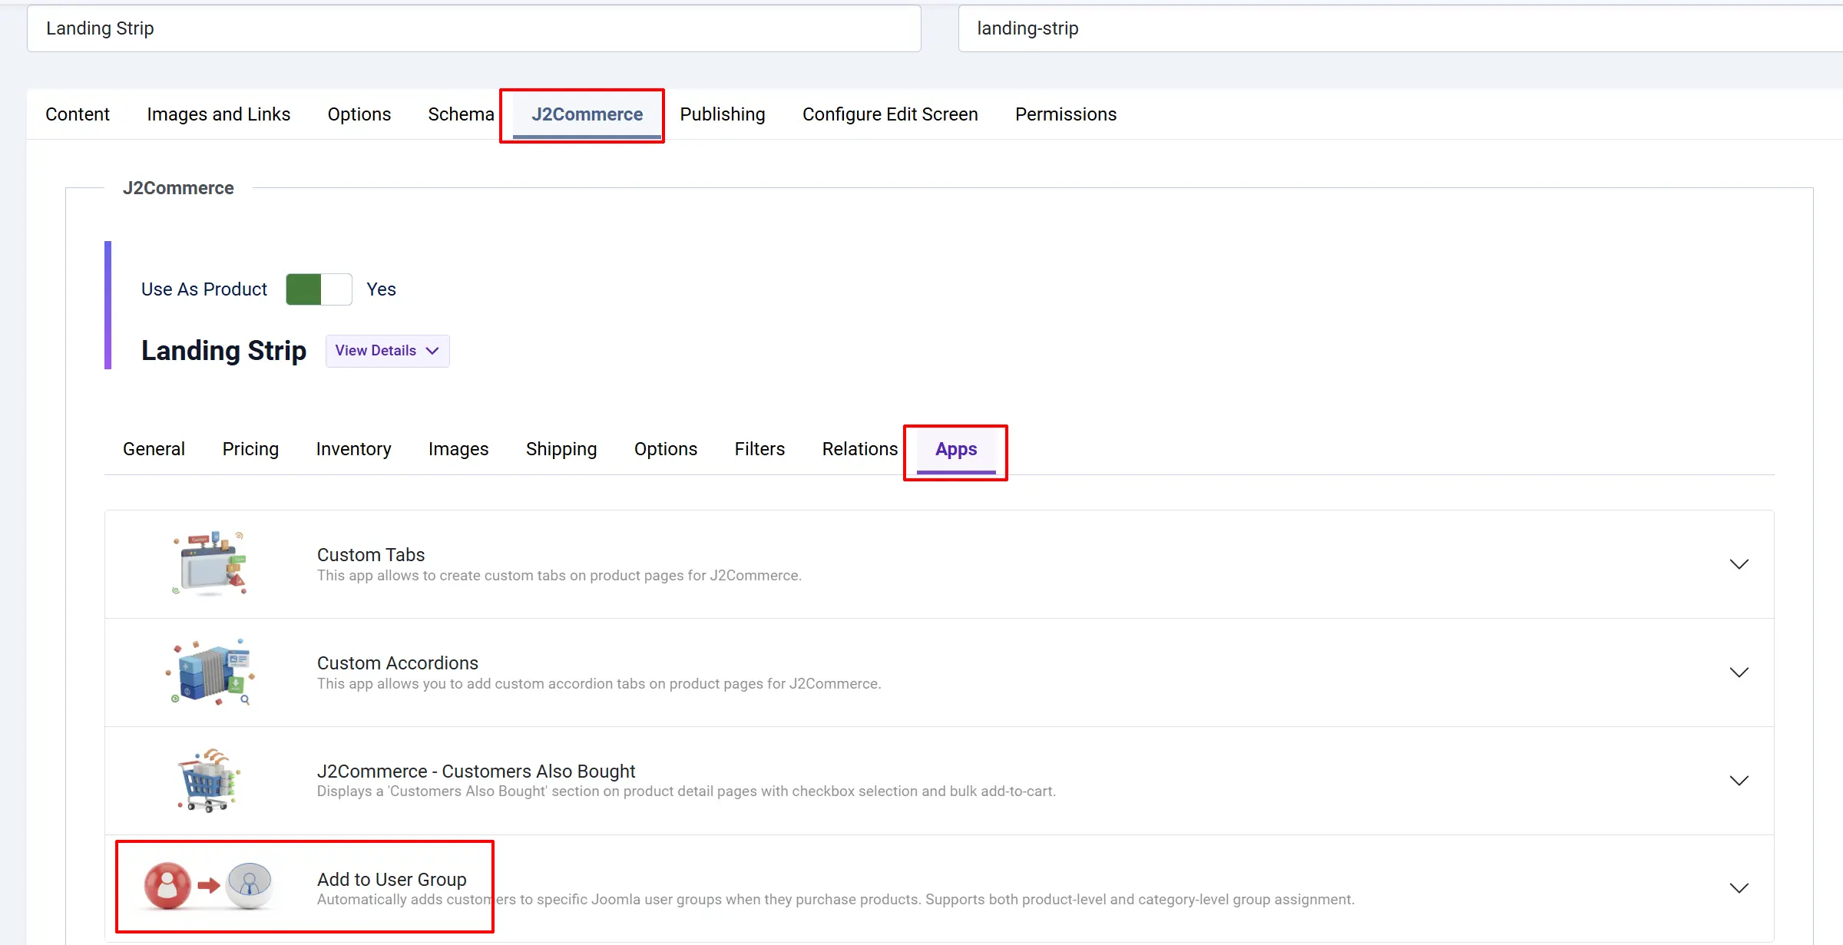Select the J2Commerce tab

587,114
